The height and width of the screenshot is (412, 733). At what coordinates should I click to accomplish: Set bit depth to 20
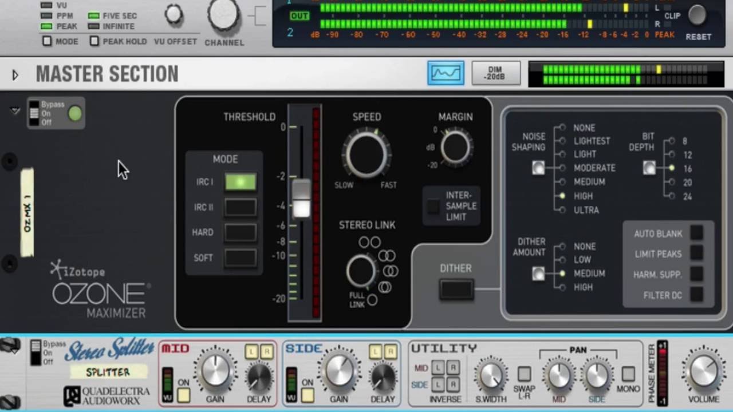[x=672, y=182]
